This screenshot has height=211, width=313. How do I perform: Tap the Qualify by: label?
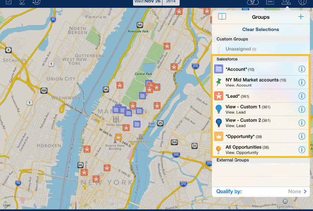(x=229, y=191)
